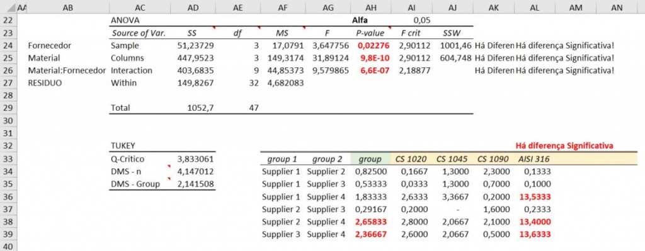Click the TUKEY title cell
Image resolution: width=645 pixels, height=251 pixels.
coord(123,146)
